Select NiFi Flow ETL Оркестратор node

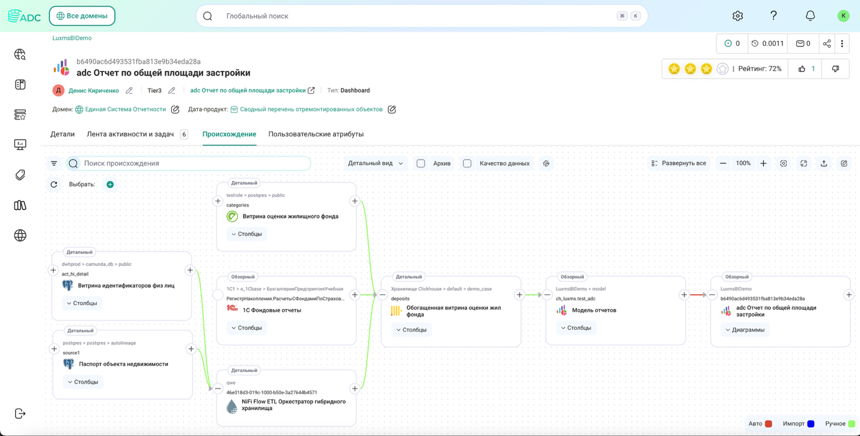coord(286,398)
